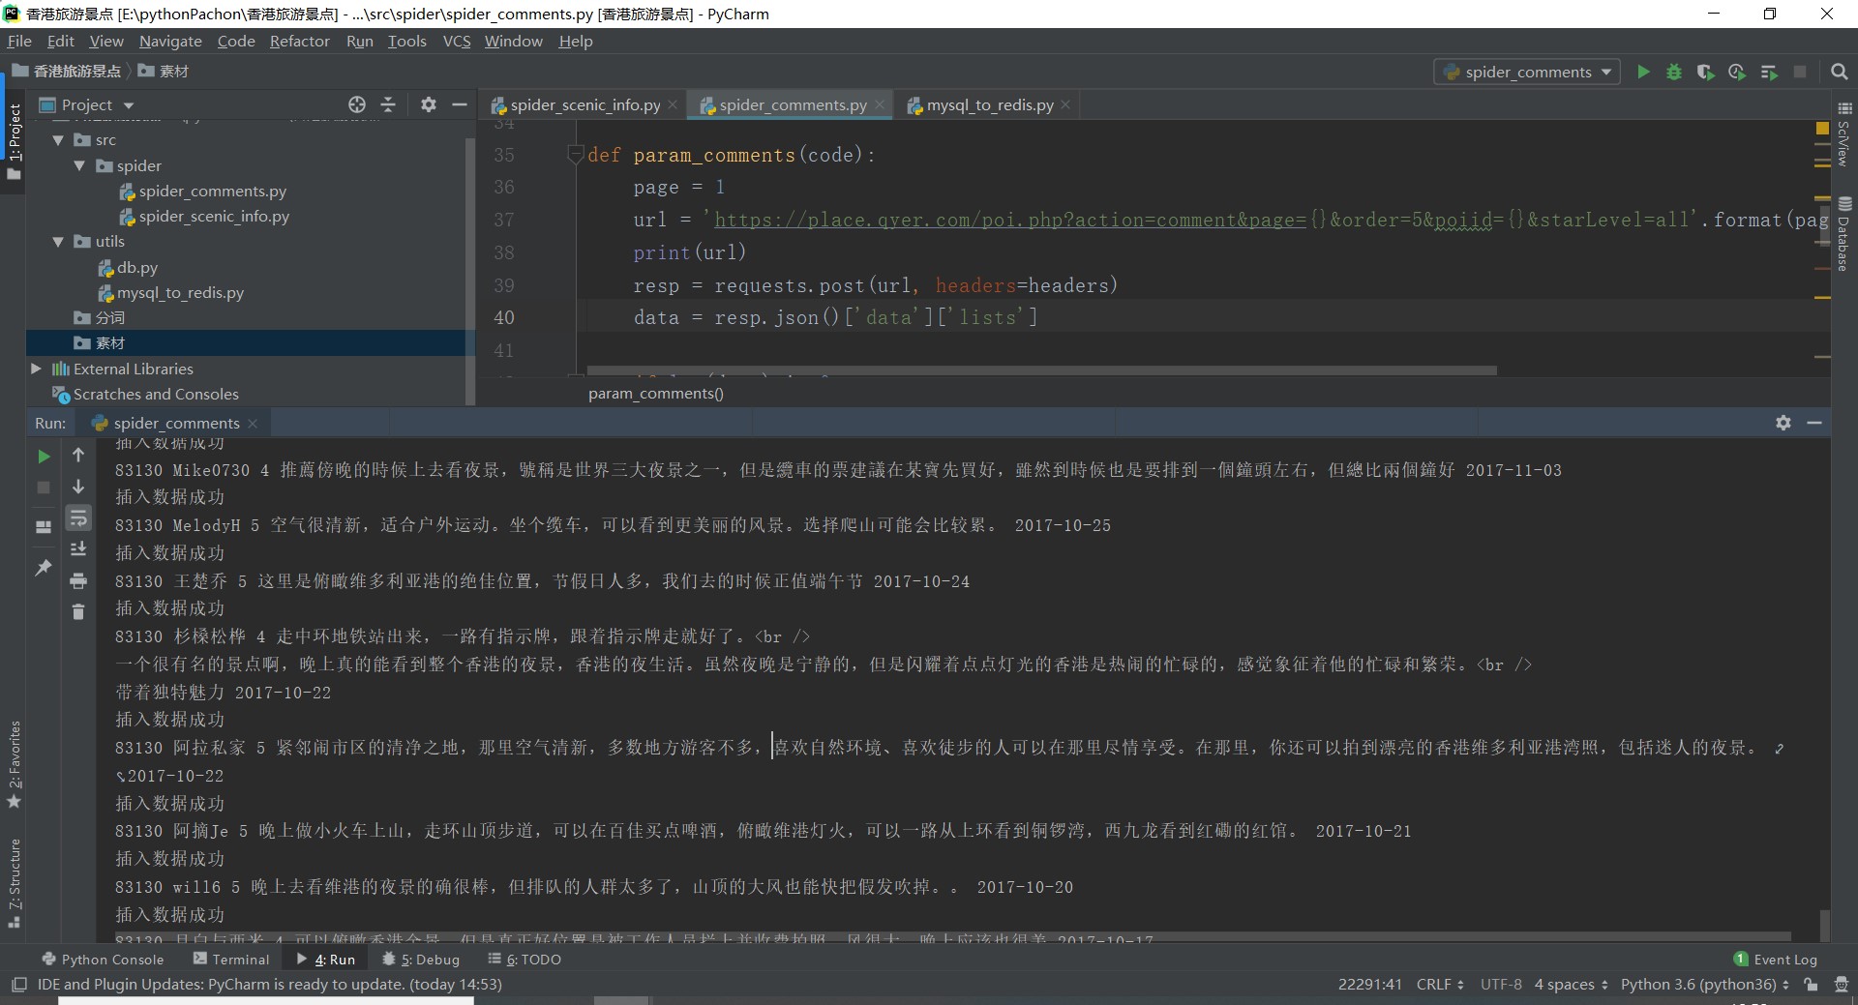
Task: Open spider_comments run configuration dropdown
Action: click(1527, 72)
